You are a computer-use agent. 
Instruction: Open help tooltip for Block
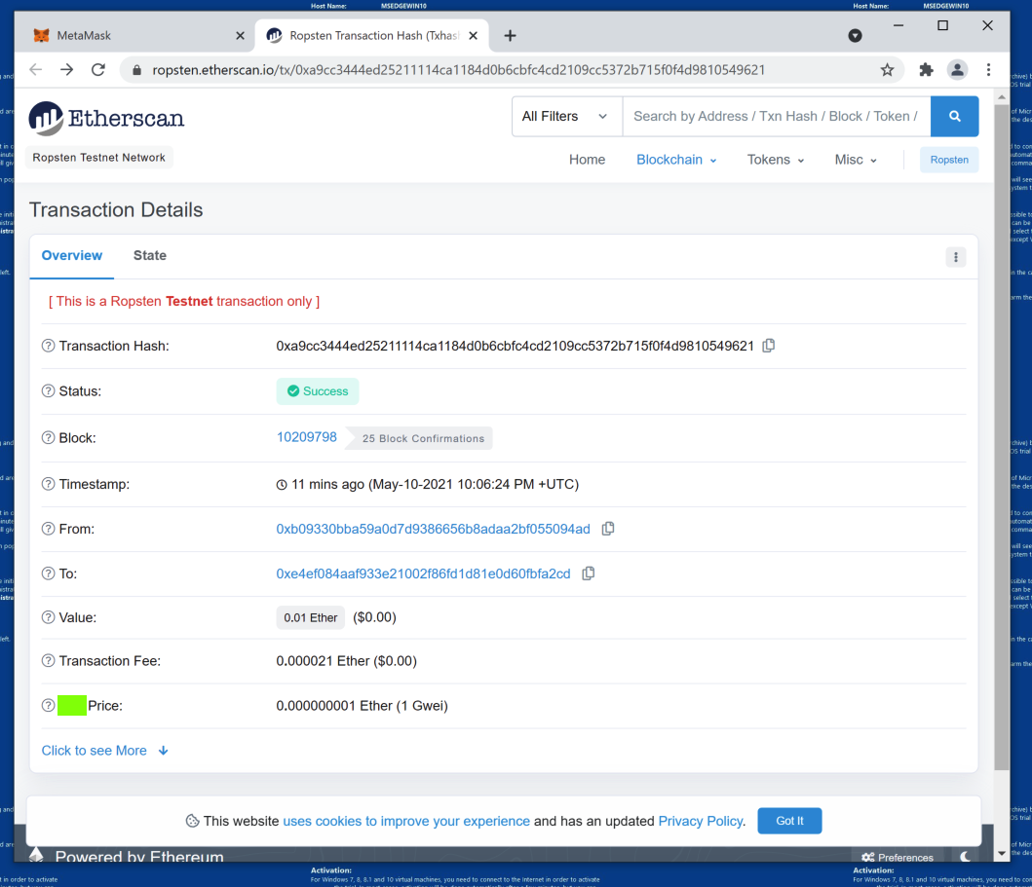(x=48, y=438)
